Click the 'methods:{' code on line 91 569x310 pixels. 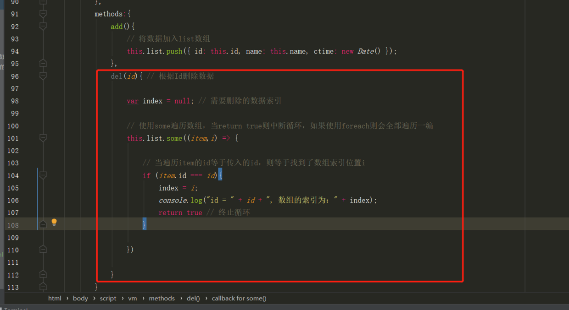click(x=113, y=14)
